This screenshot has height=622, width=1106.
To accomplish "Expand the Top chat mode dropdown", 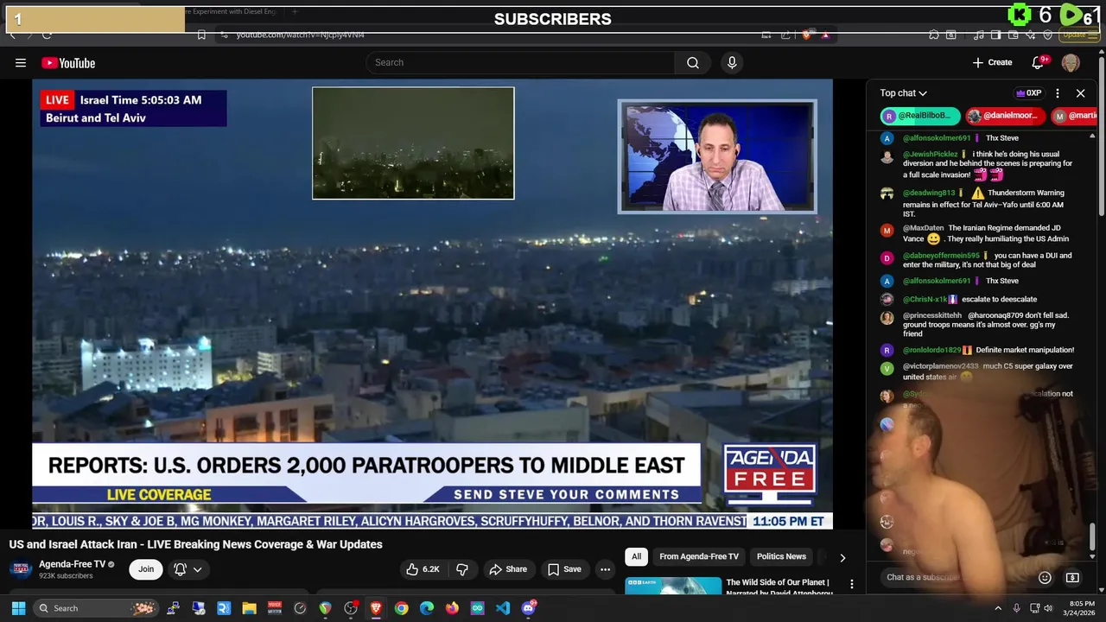I will click(x=904, y=93).
